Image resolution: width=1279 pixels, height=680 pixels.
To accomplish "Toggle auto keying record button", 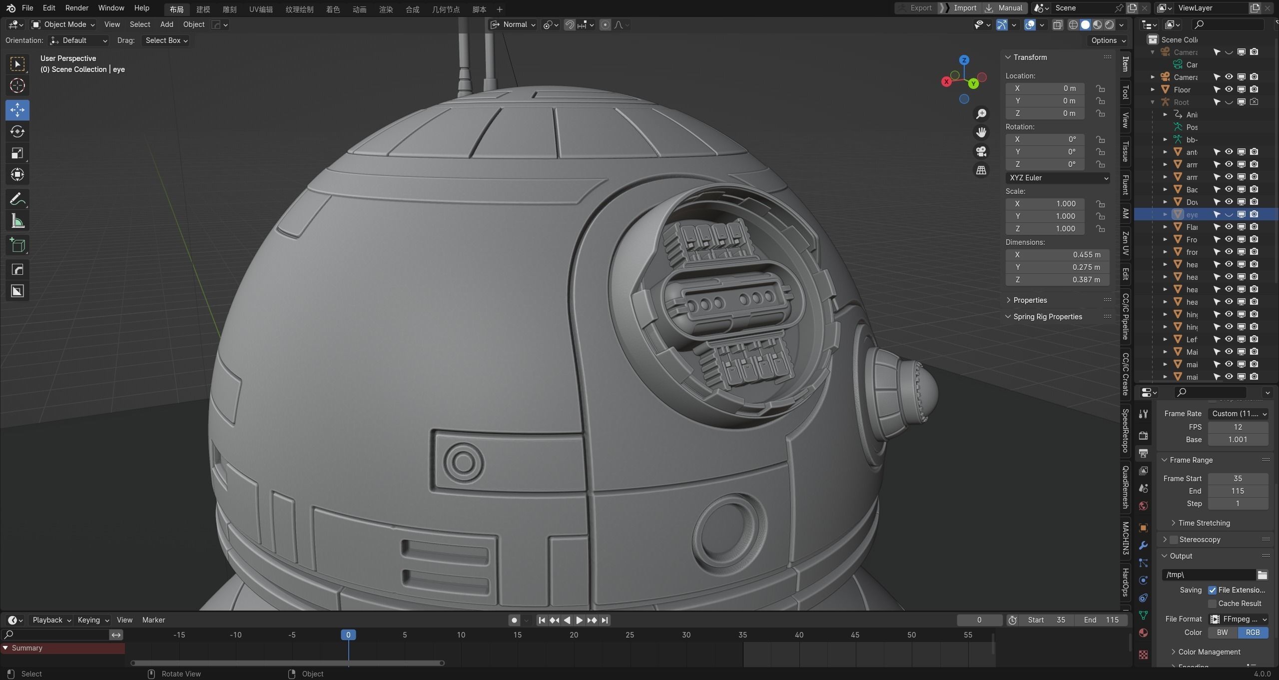I will [x=514, y=620].
